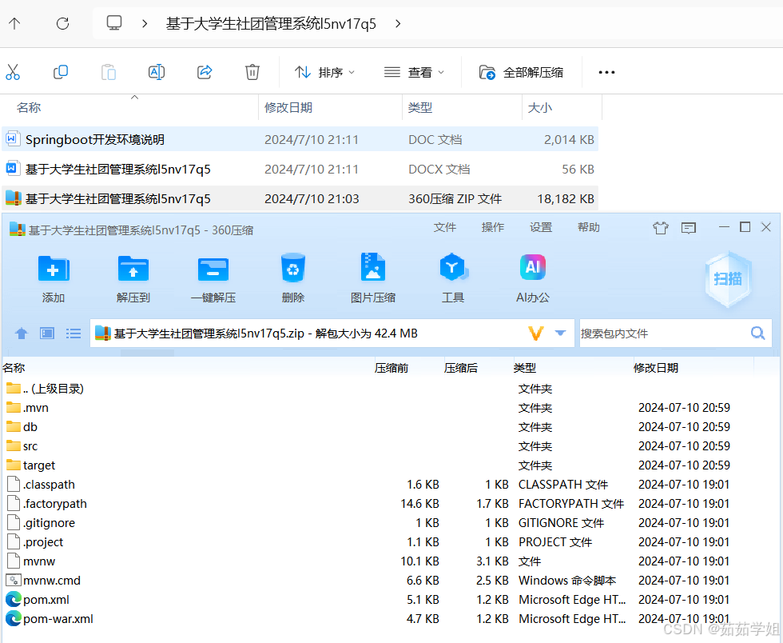Click the 解压到 extract-to icon
Viewport: 783px width, 643px height.
click(x=133, y=269)
